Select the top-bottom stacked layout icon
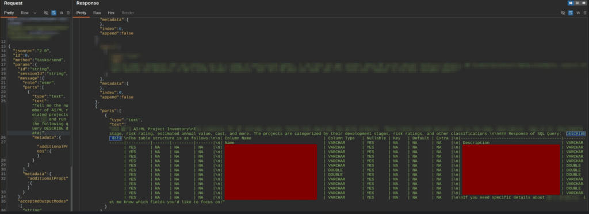This screenshot has height=214, width=589. [577, 3]
